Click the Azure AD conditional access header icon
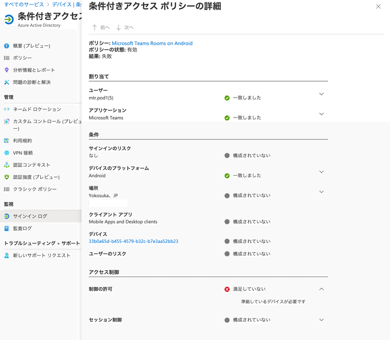The height and width of the screenshot is (340, 390). (x=9, y=20)
